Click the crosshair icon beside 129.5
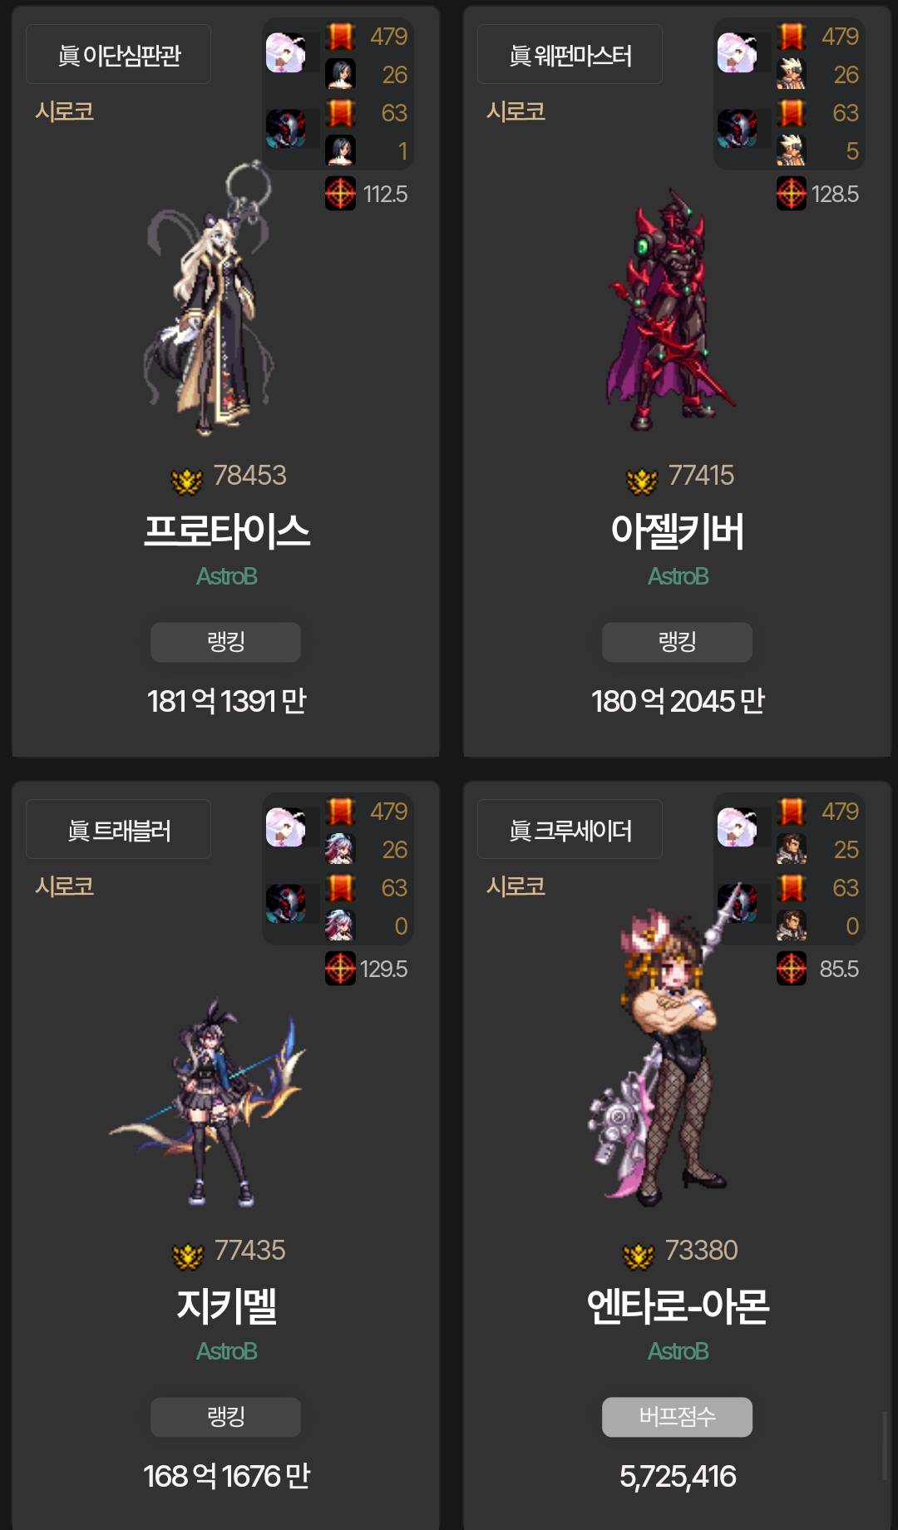Screen dimensions: 898x1530 [x=340, y=969]
